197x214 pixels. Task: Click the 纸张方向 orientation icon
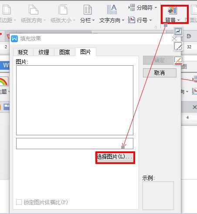point(34,10)
